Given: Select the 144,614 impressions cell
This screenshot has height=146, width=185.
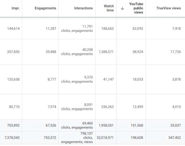Looking at the screenshot, I should click(x=13, y=29).
